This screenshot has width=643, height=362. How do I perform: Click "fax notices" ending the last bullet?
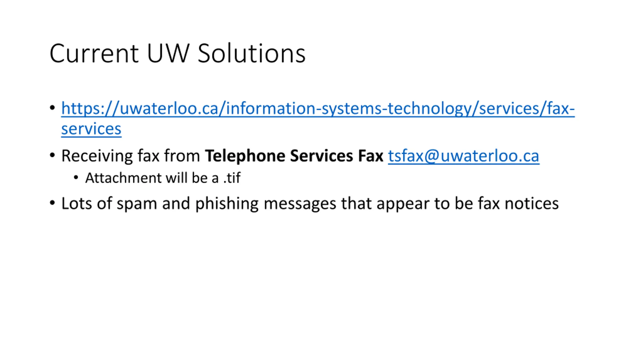click(518, 203)
